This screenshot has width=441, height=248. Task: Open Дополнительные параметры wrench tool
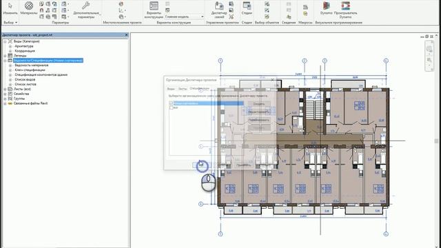click(x=86, y=10)
